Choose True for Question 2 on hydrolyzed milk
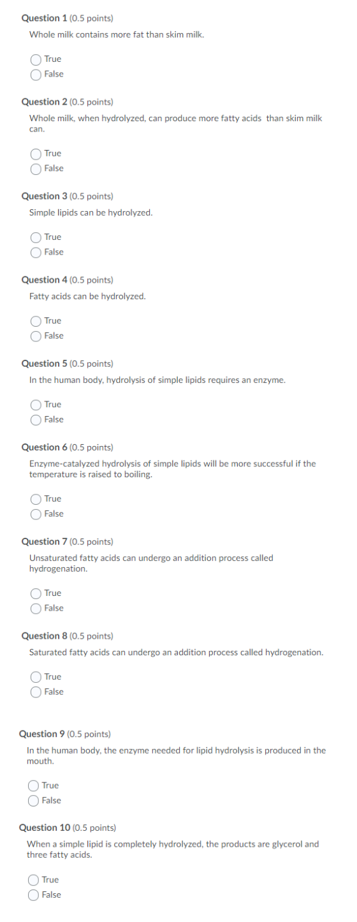357x922 pixels. coord(36,154)
